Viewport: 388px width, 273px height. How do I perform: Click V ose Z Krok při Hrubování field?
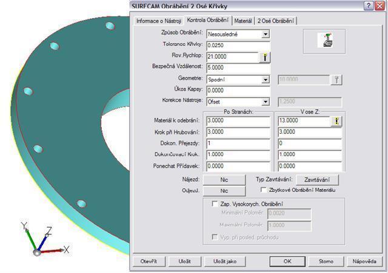point(310,132)
